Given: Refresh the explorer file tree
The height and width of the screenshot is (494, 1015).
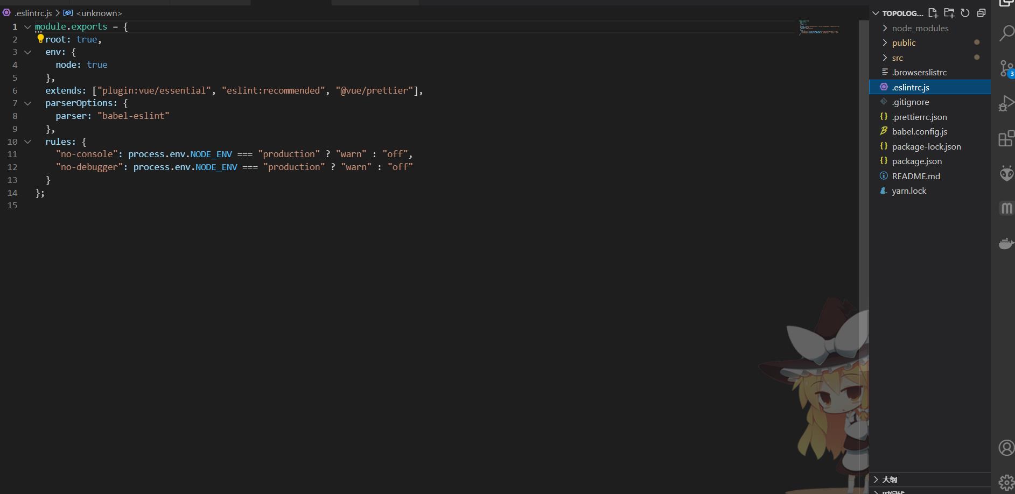Looking at the screenshot, I should (x=965, y=13).
